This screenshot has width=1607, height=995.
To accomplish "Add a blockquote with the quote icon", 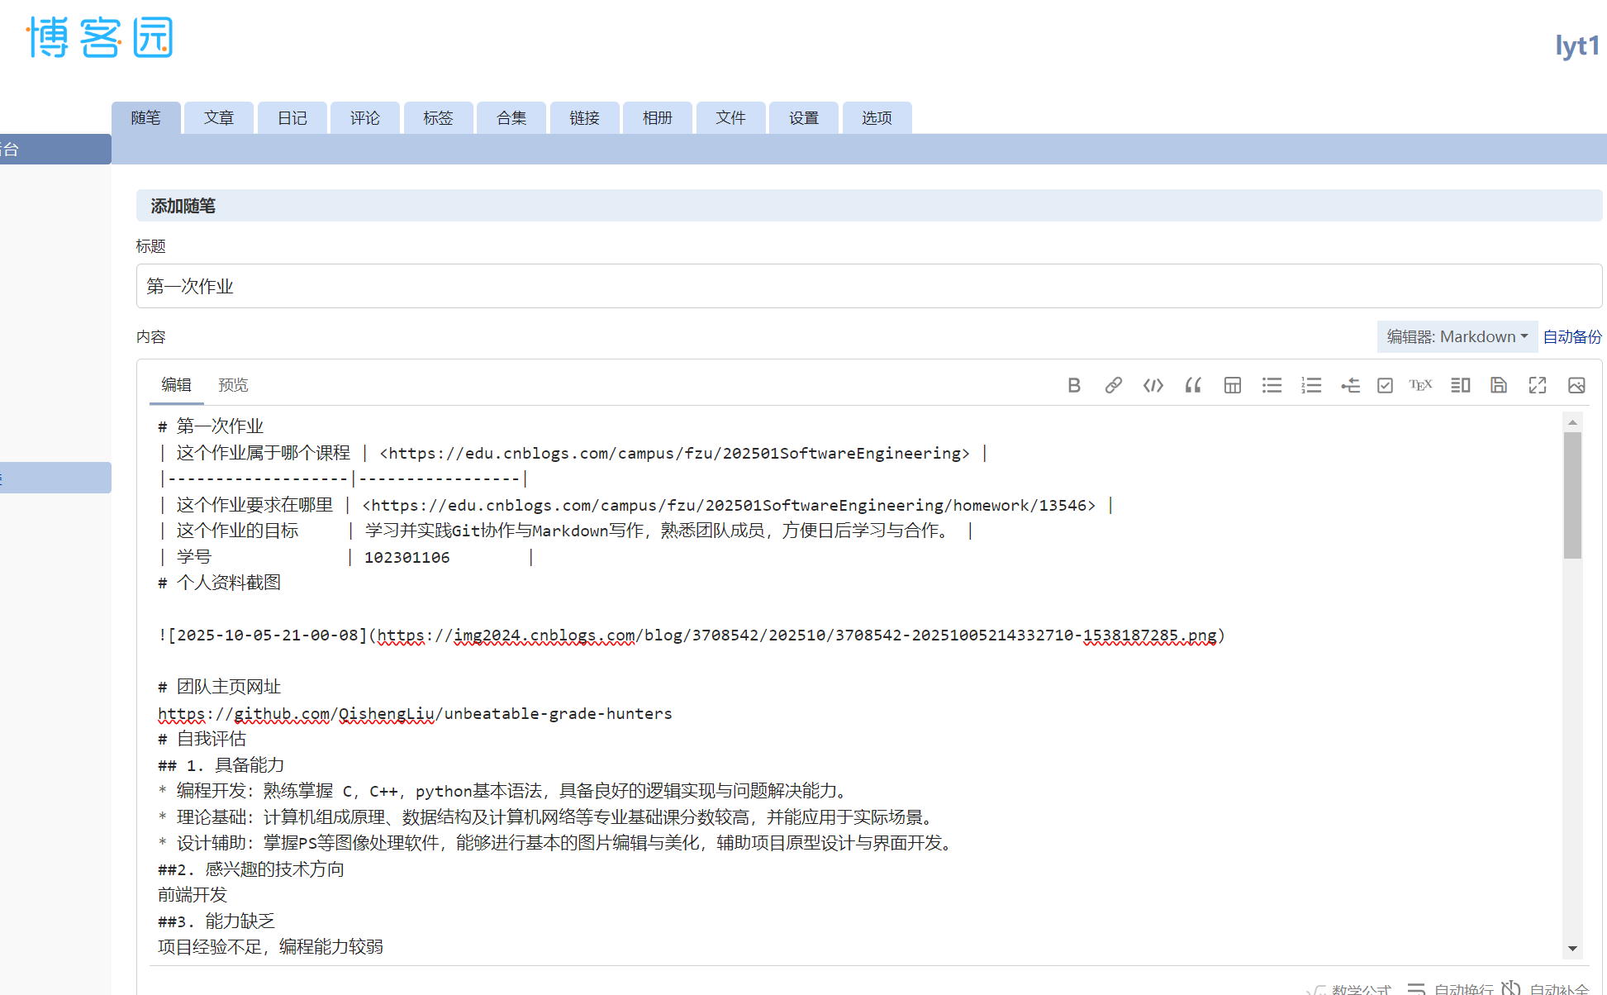I will pos(1192,385).
